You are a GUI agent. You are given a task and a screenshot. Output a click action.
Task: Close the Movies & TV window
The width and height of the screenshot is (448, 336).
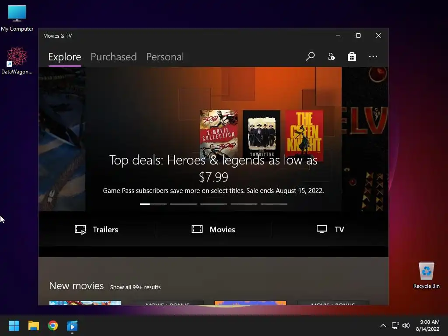point(378,35)
